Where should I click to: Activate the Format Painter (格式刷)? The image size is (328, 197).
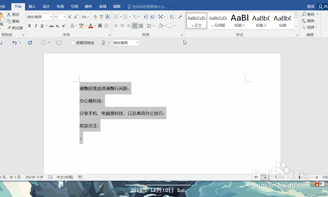coord(15,28)
